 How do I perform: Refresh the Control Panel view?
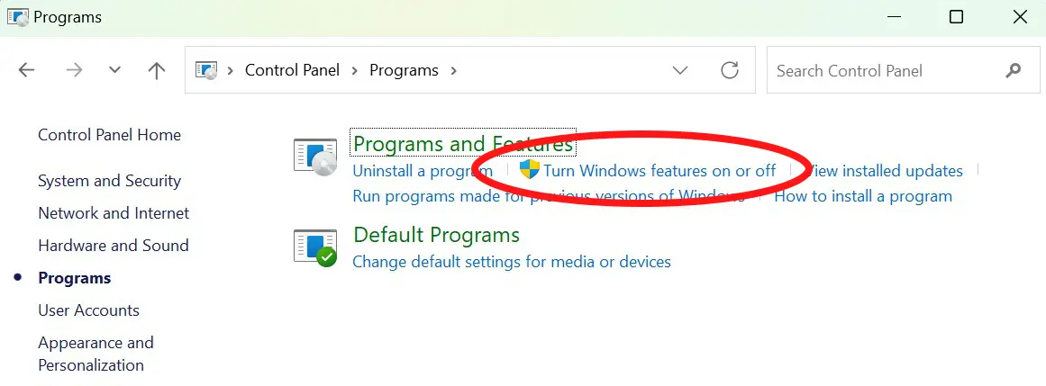[x=730, y=70]
